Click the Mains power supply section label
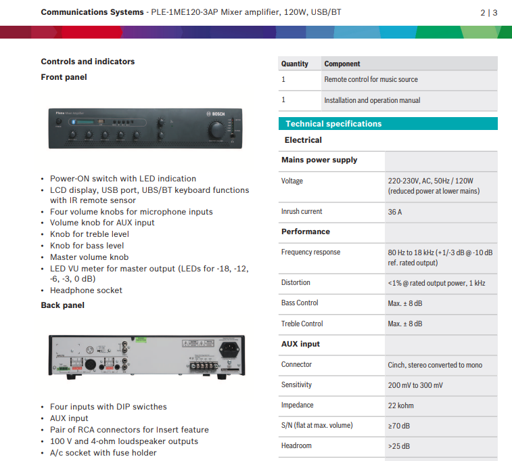The width and height of the screenshot is (512, 461). 319,160
